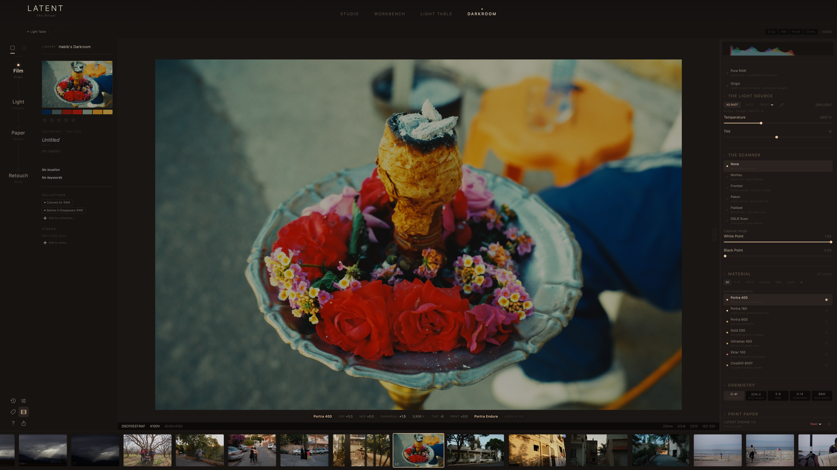Image resolution: width=837 pixels, height=470 pixels.
Task: Collapse the Material section
Action: [725, 274]
